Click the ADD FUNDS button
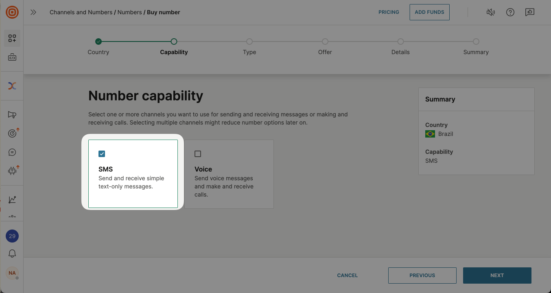The width and height of the screenshot is (551, 293). coord(429,12)
